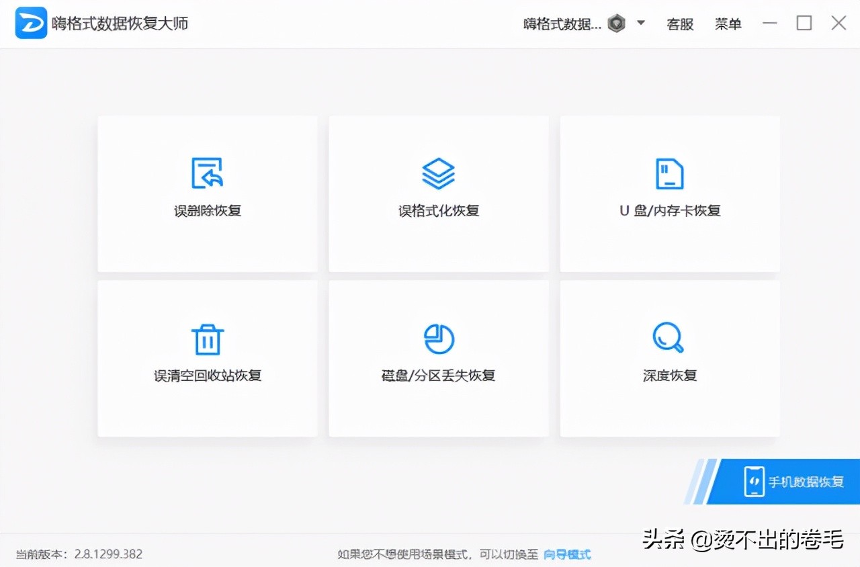Maximize the application window

click(x=804, y=23)
